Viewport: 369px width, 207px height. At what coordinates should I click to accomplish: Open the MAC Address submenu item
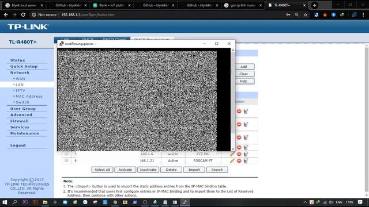click(x=29, y=96)
